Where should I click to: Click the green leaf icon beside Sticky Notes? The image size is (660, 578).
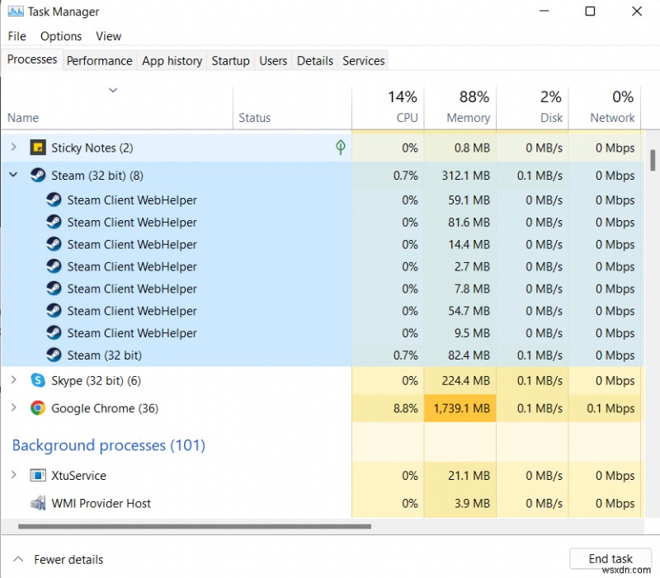(340, 147)
